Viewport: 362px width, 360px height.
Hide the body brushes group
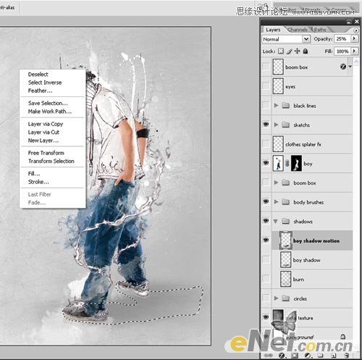(x=266, y=201)
